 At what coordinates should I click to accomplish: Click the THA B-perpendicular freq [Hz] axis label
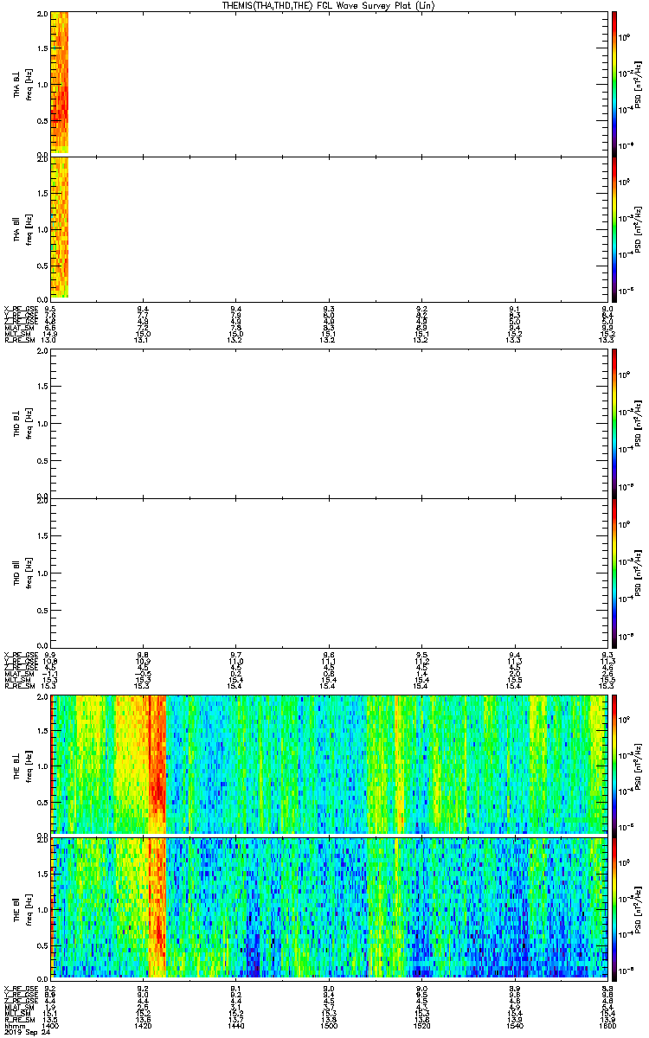click(x=28, y=83)
